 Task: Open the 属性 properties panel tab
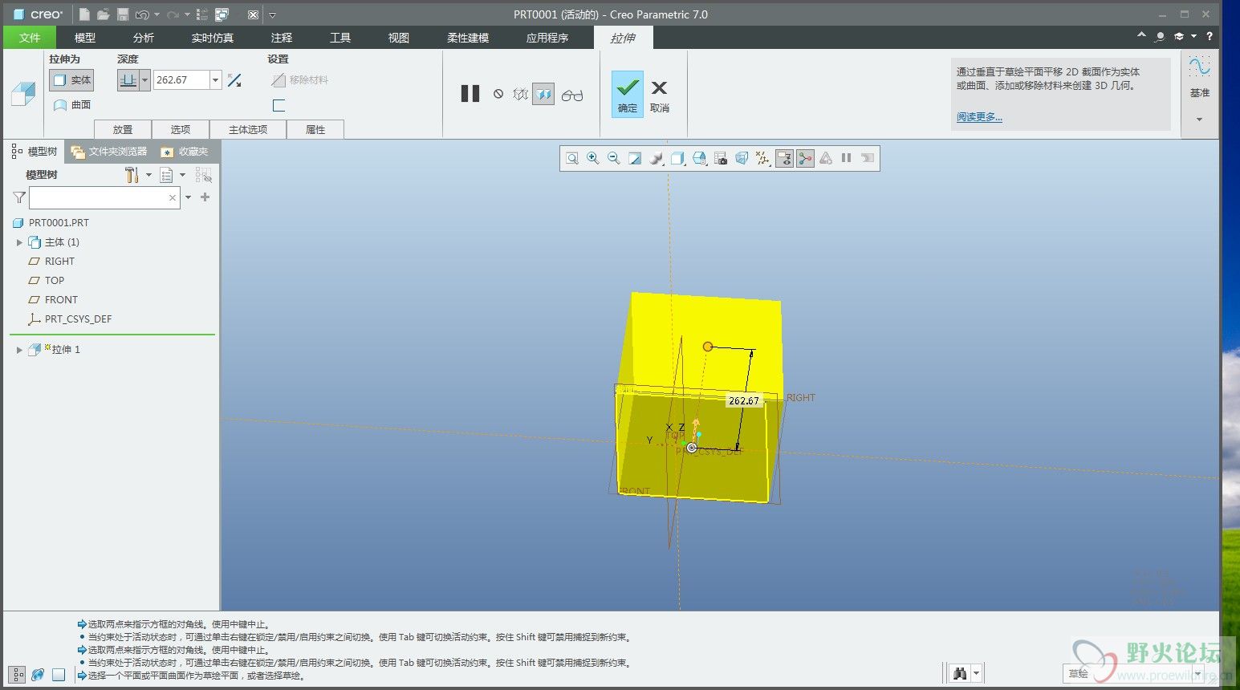pyautogui.click(x=315, y=129)
